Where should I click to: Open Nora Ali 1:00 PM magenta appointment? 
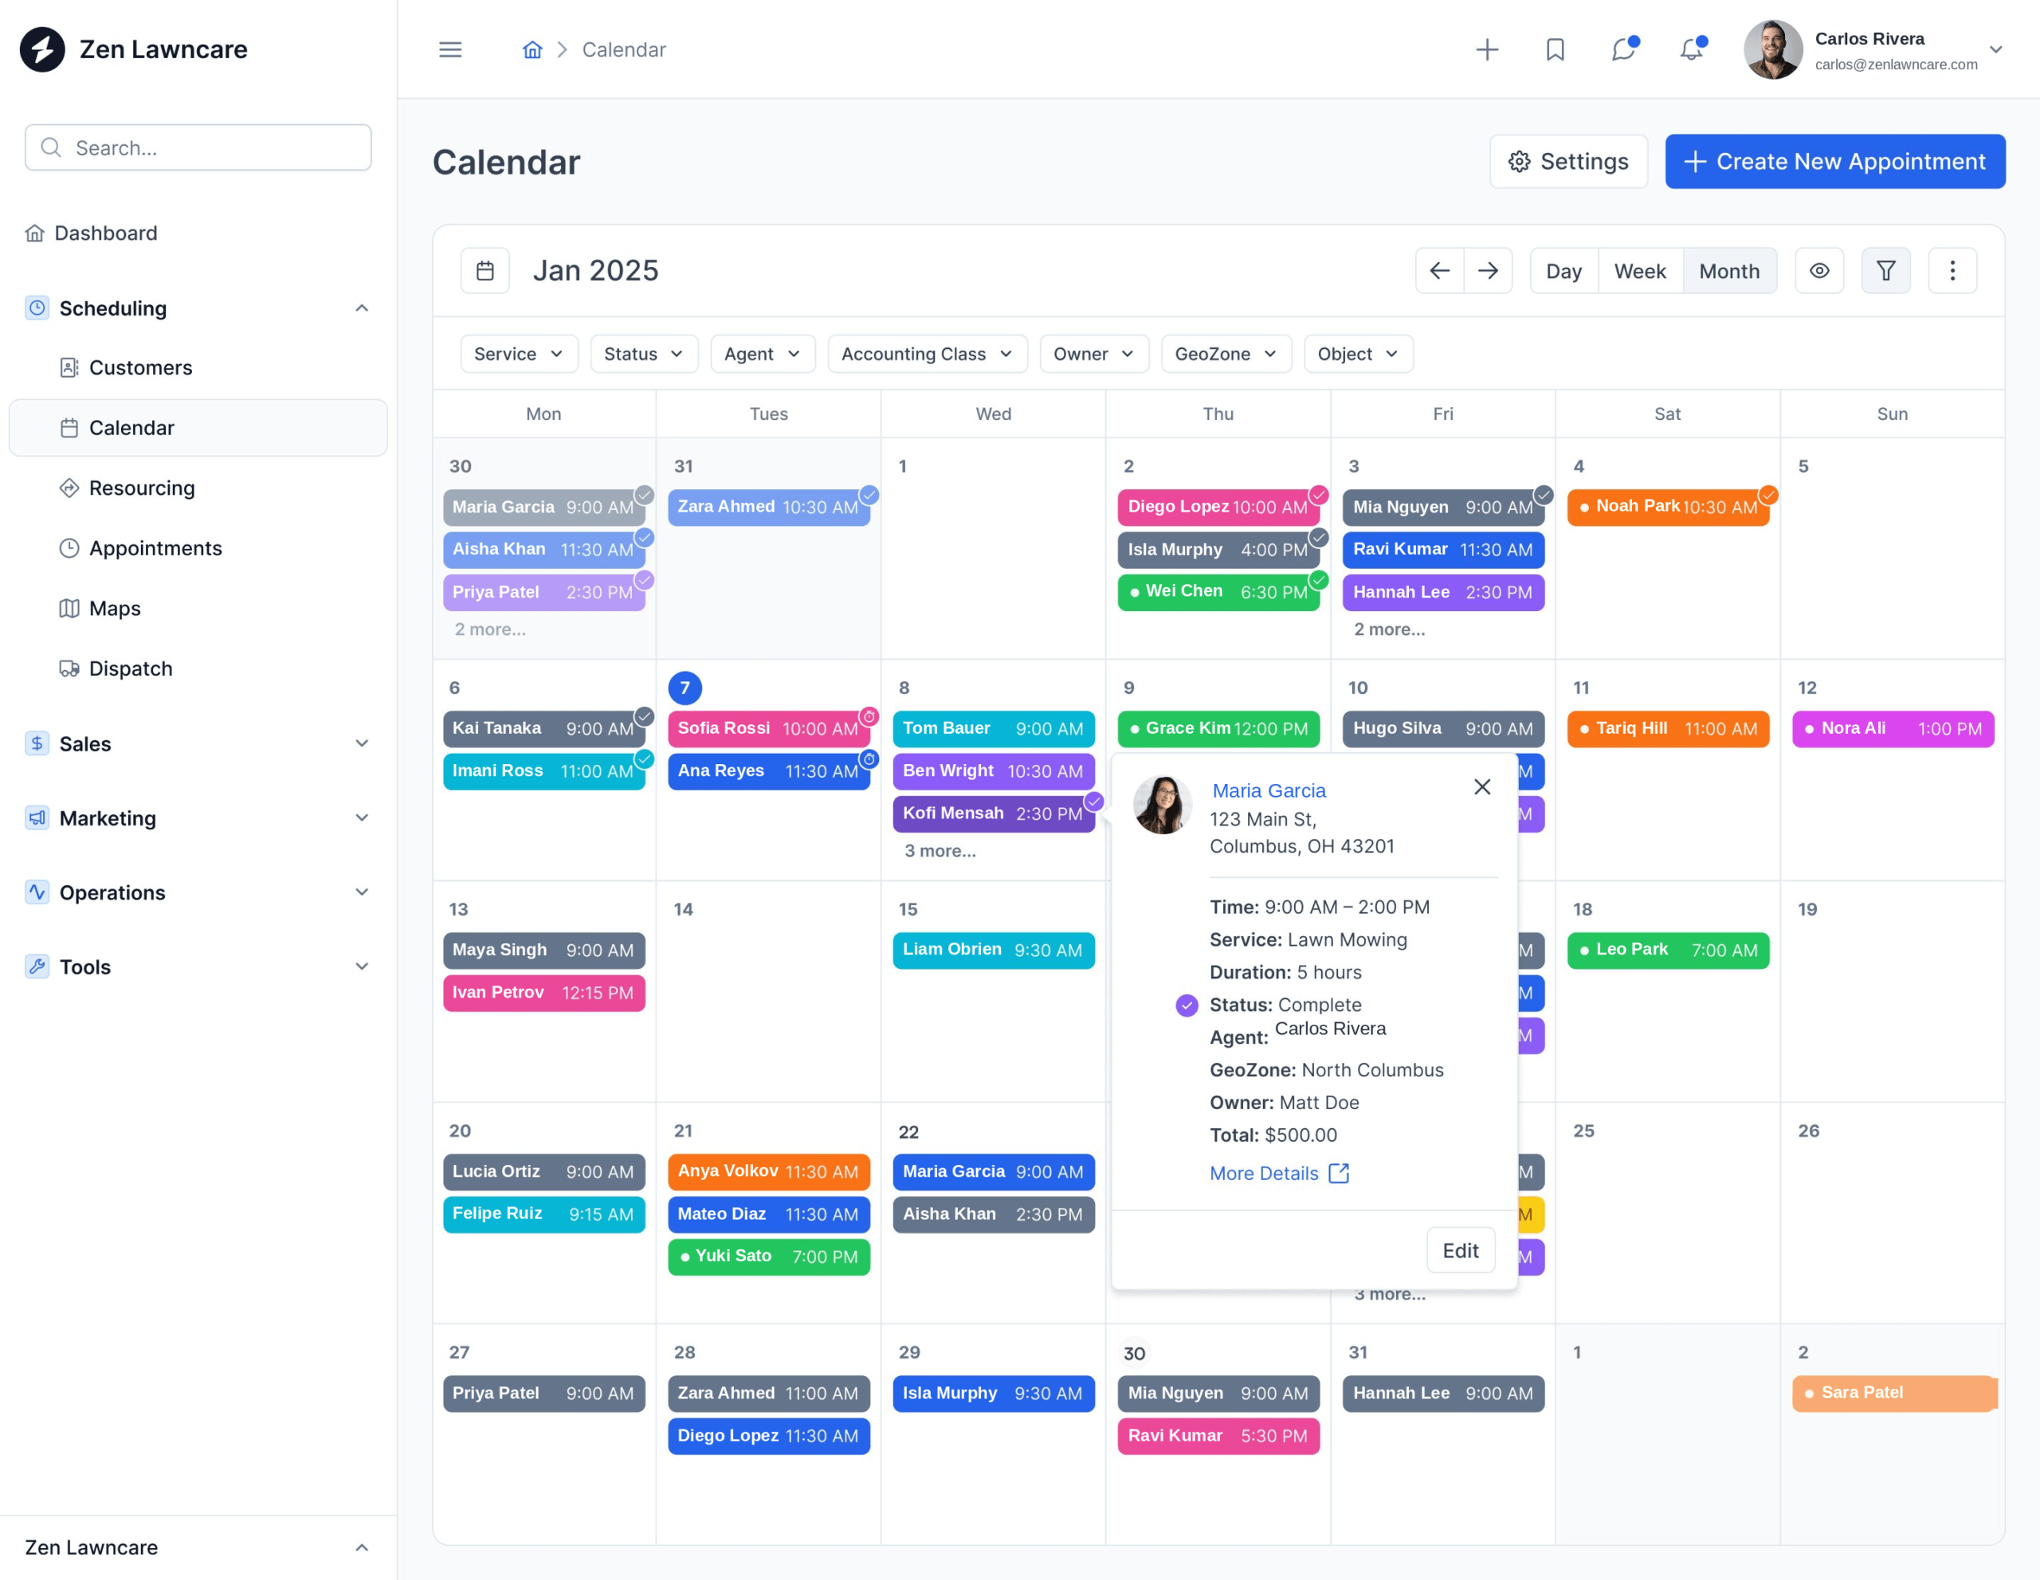tap(1893, 728)
